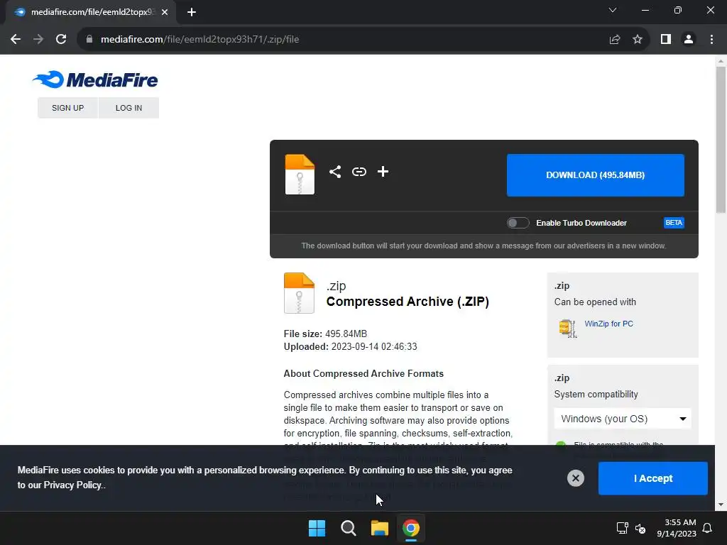Click the address bar URL
The width and height of the screenshot is (727, 545).
[199, 40]
